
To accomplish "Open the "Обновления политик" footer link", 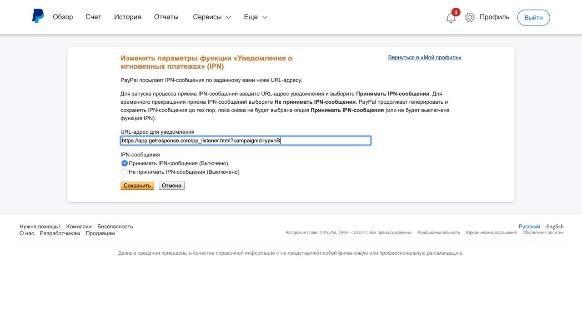I will [x=543, y=232].
